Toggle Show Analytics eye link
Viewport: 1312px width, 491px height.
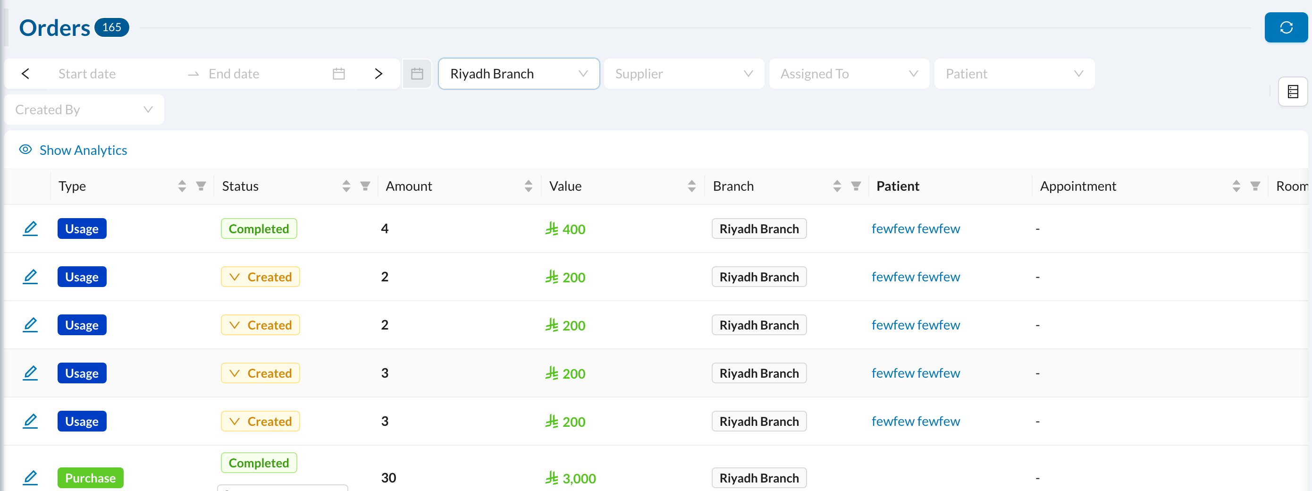(73, 150)
